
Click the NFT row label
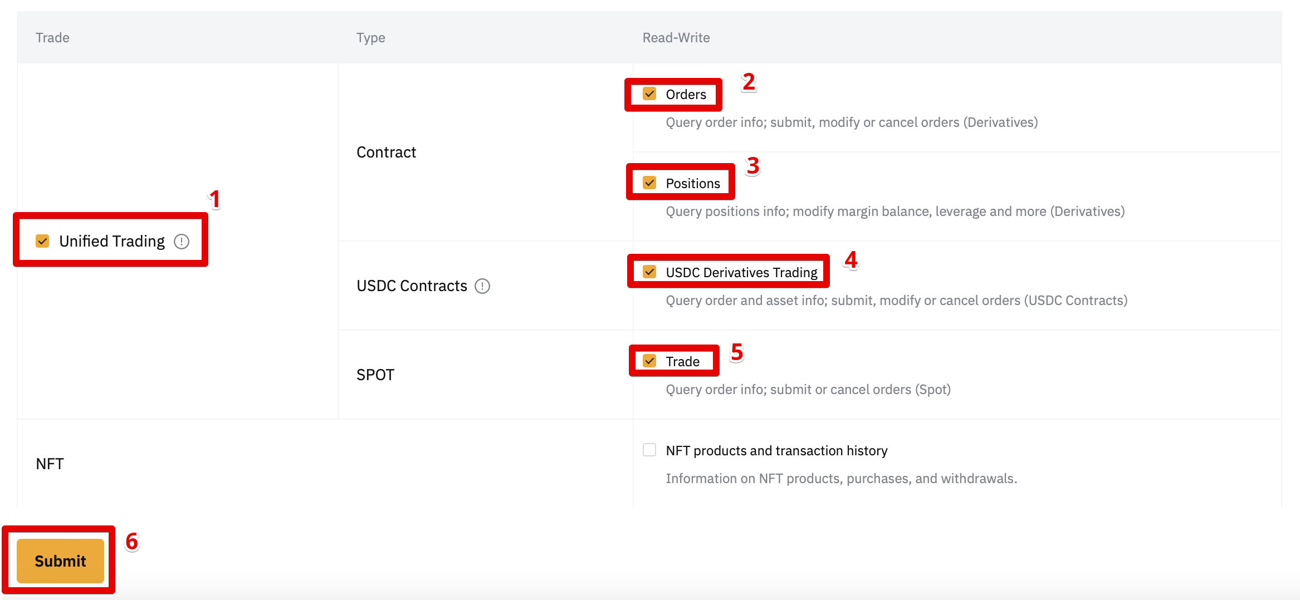[50, 464]
